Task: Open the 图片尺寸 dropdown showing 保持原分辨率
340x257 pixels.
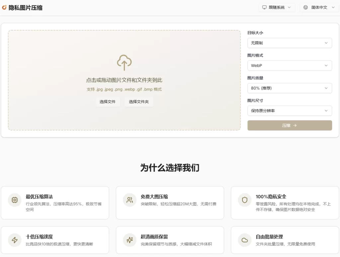Action: [x=289, y=110]
